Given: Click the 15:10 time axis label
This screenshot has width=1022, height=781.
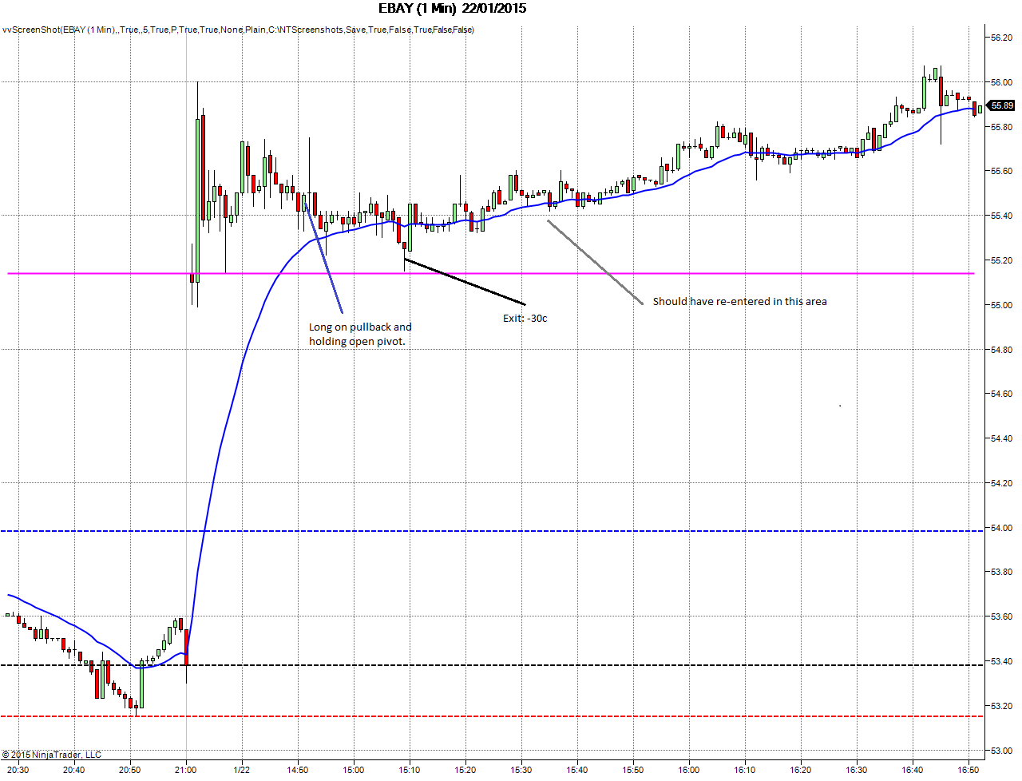Looking at the screenshot, I should coord(410,770).
